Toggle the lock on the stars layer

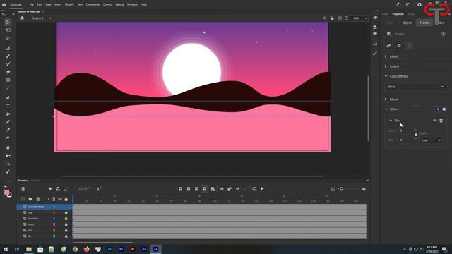[66, 231]
